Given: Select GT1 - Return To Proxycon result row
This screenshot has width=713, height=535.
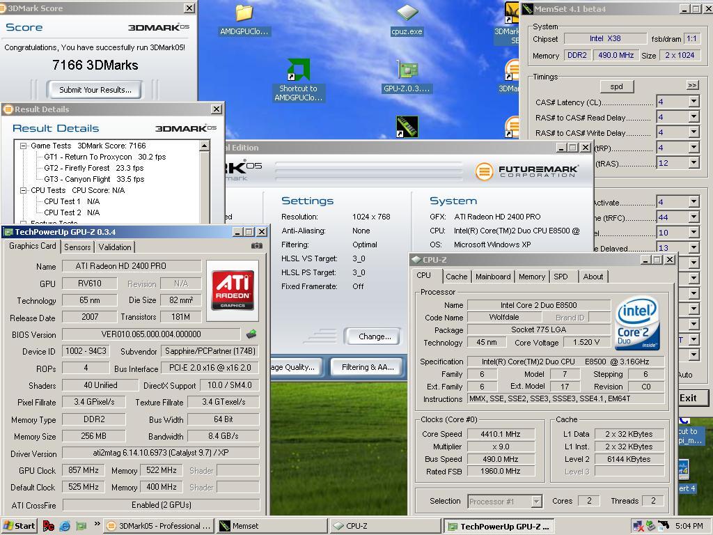Looking at the screenshot, I should (105, 157).
